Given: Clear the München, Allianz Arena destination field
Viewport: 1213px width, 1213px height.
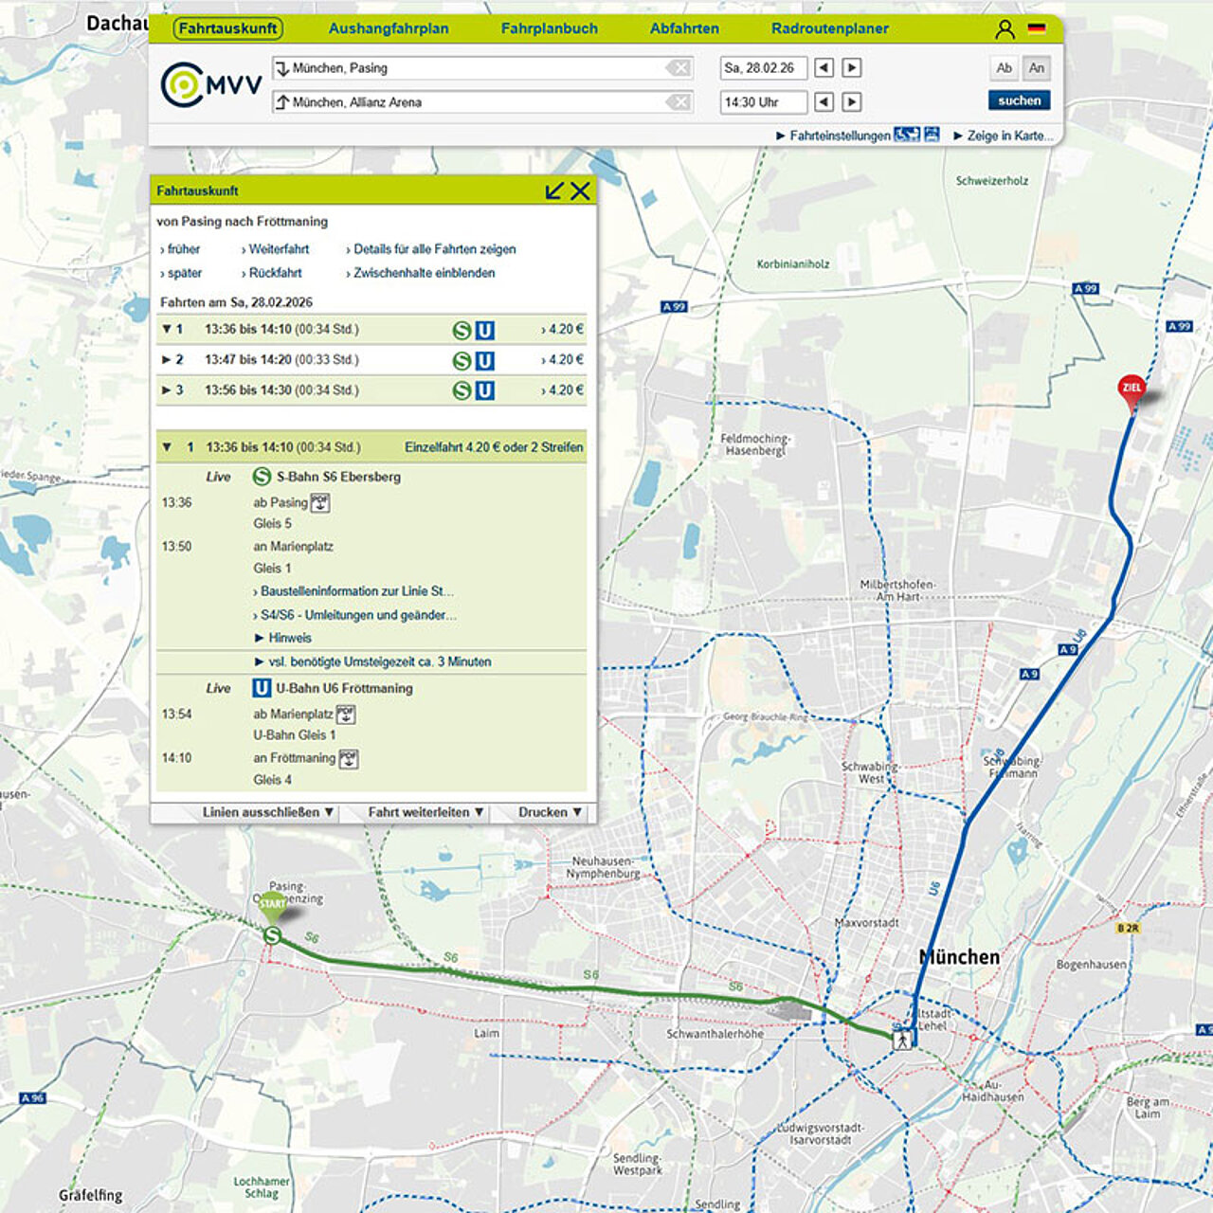Looking at the screenshot, I should pos(678,102).
